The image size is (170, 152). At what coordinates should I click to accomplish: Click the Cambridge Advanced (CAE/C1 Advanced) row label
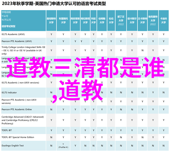click(x=23, y=120)
